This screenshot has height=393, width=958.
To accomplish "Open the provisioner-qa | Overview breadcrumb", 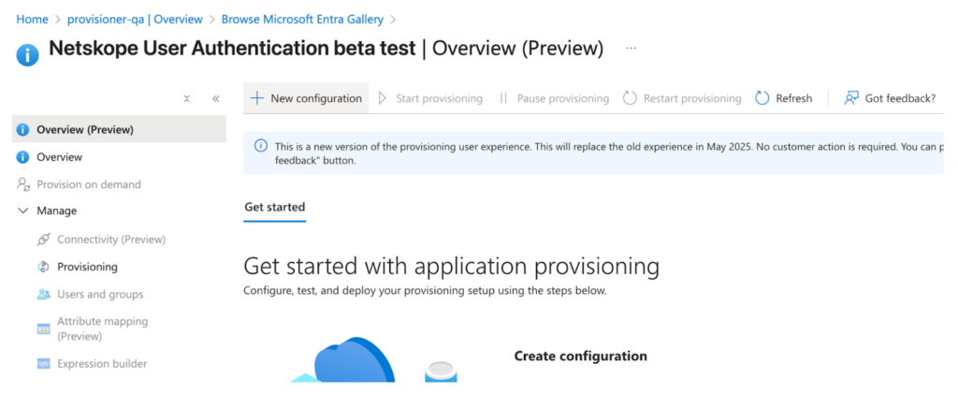I will 135,20.
